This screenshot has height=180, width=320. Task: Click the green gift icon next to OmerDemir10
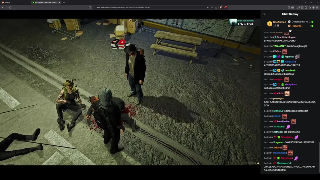(312, 22)
